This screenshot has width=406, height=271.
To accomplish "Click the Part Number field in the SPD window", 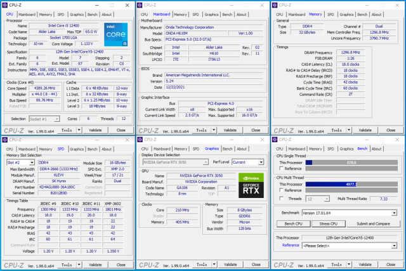I will [x=59, y=187].
